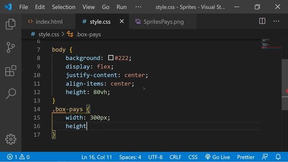This screenshot has height=162, width=288.
Task: Open the Edit menu
Action: pyautogui.click(x=40, y=7)
